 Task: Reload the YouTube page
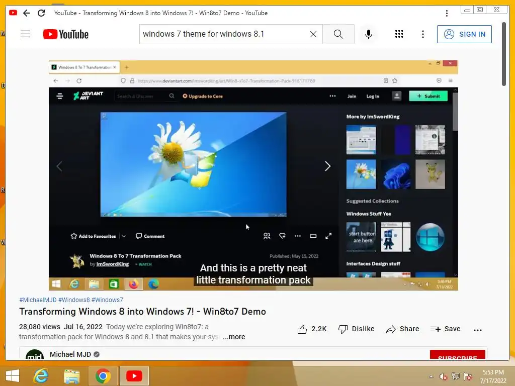(41, 13)
